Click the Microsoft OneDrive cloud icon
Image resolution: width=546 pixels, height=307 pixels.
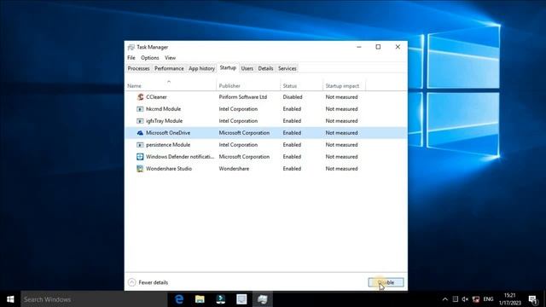pyautogui.click(x=140, y=133)
